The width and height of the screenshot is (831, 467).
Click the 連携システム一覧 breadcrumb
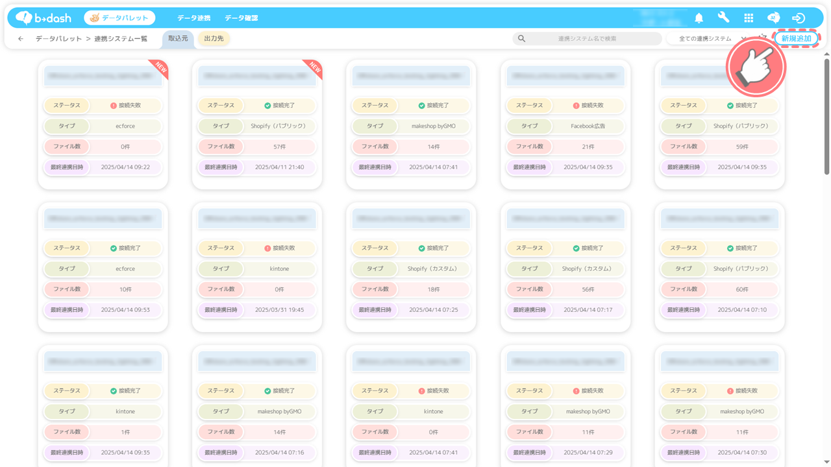coord(121,39)
